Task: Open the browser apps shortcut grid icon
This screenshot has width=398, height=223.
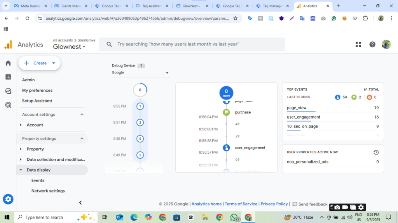Action: pos(6,29)
